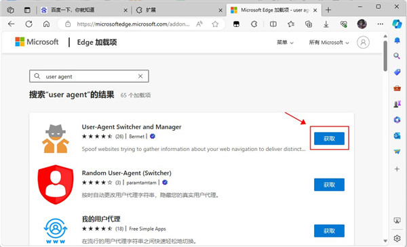Click 我的用户代理 www icon

click(x=56, y=231)
